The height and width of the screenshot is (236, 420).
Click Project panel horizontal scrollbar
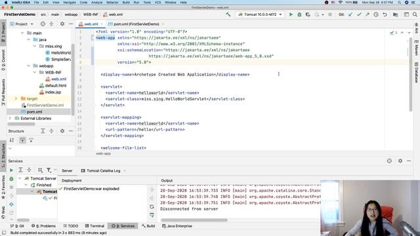pyautogui.click(x=21, y=124)
